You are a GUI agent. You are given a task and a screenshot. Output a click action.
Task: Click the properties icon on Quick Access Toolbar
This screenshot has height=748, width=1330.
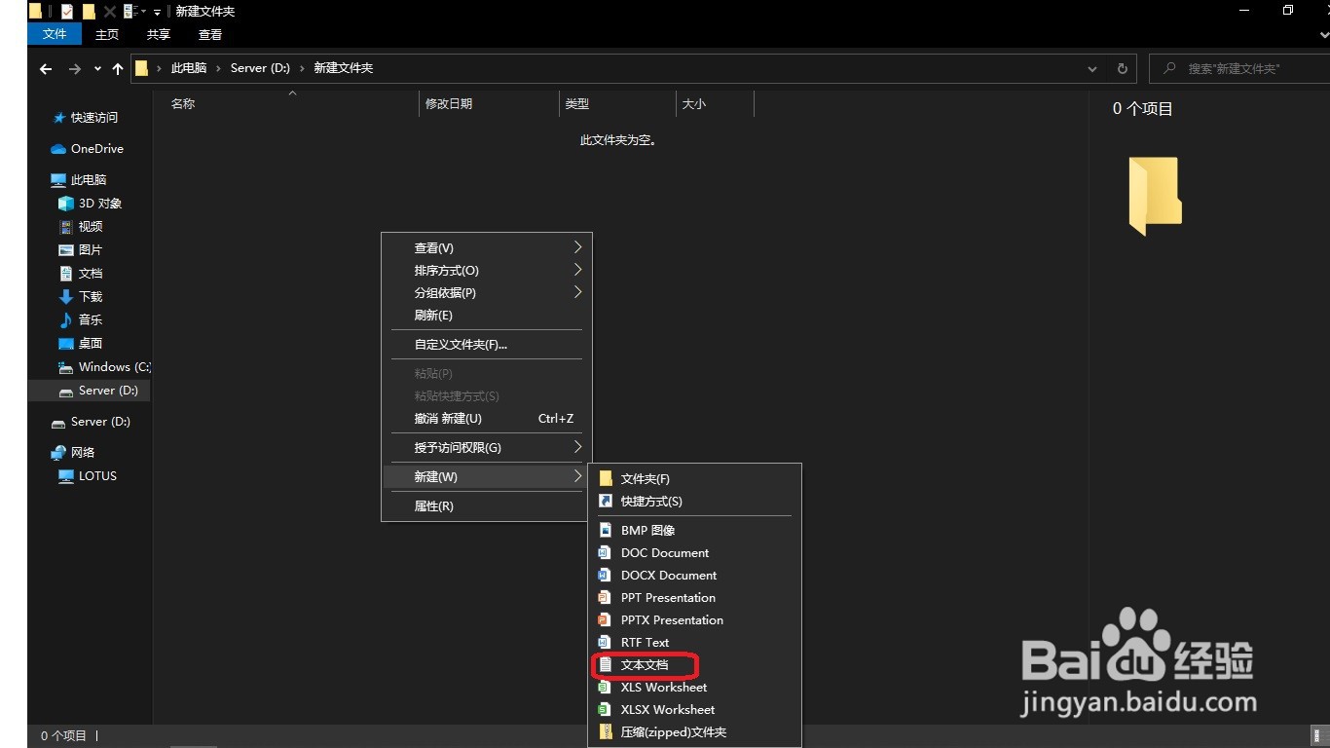point(67,11)
